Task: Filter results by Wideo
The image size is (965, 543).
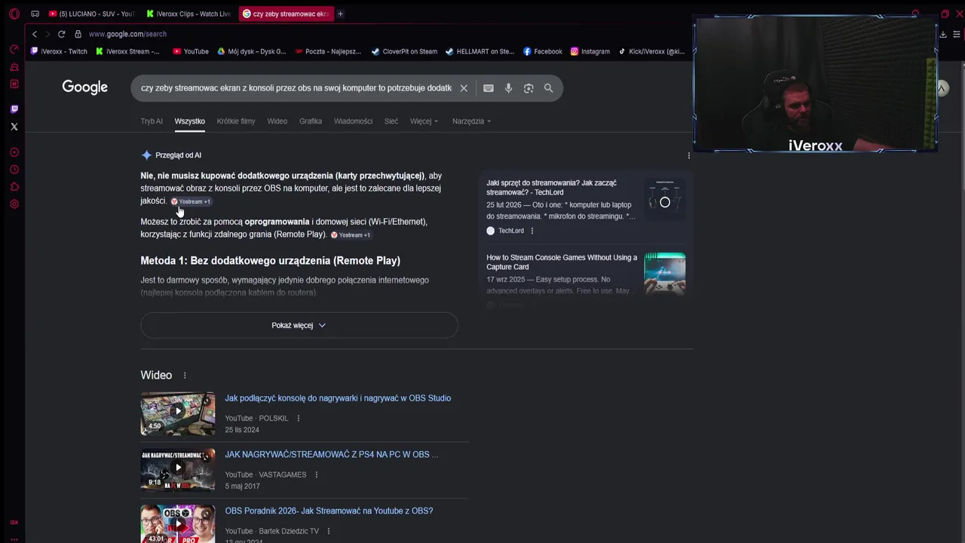Action: point(277,121)
